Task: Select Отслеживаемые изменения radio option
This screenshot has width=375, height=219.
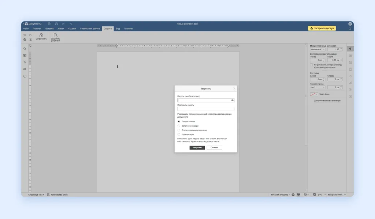Action: click(x=179, y=130)
